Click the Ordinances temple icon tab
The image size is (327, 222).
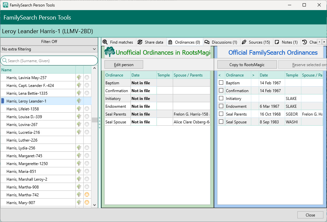coord(170,42)
